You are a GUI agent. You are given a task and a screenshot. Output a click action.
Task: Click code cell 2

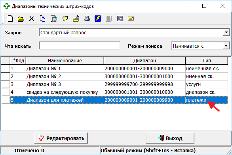point(18,77)
